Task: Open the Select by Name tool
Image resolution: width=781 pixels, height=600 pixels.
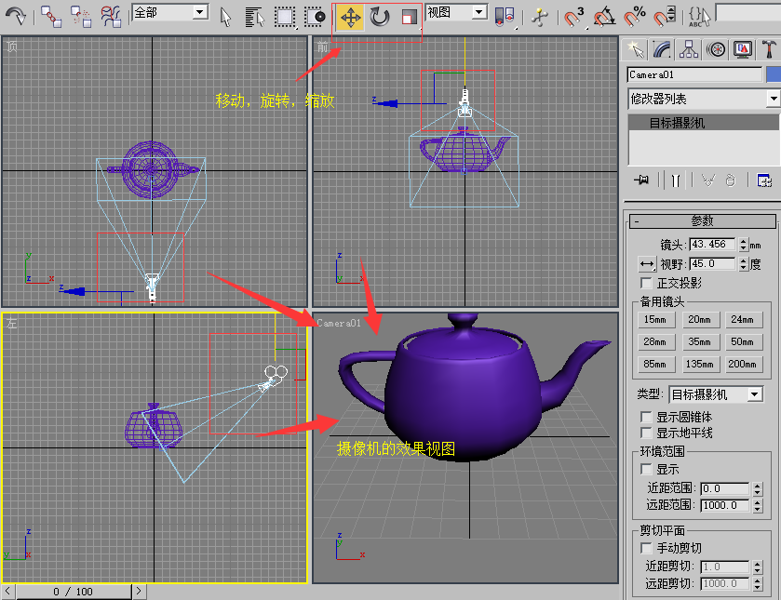Action: [255, 17]
